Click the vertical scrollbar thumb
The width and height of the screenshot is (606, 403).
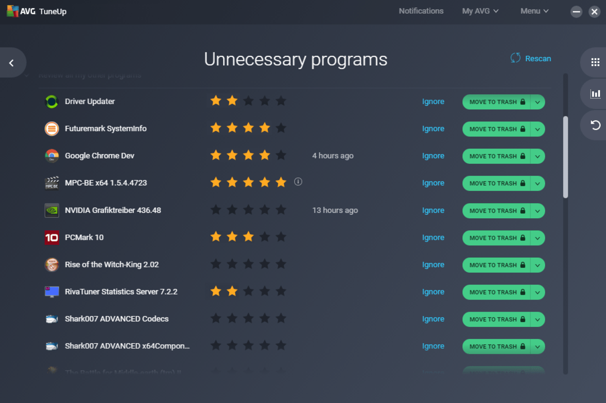(566, 156)
